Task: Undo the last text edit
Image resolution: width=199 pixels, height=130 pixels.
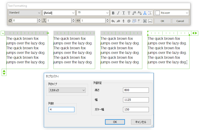Action: (x=113, y=21)
